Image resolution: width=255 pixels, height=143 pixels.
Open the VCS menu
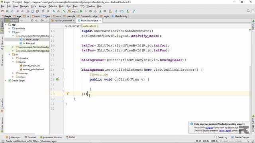point(82,6)
